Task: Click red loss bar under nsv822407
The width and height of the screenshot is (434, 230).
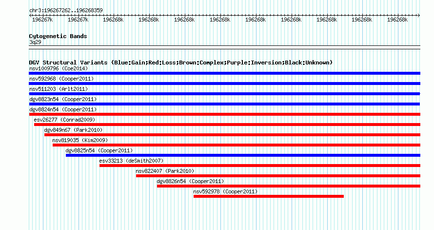Action: point(278,176)
